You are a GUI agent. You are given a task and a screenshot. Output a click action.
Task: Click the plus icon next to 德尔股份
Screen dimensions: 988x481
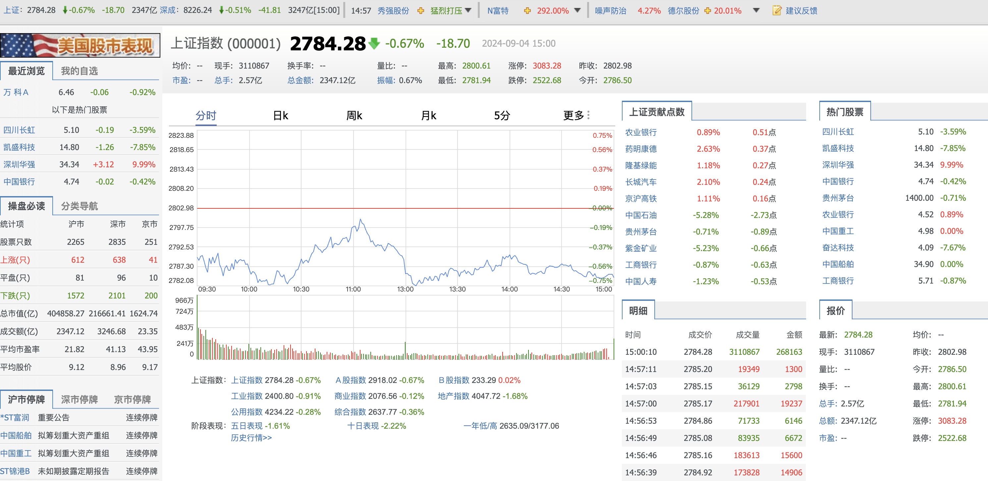(708, 11)
